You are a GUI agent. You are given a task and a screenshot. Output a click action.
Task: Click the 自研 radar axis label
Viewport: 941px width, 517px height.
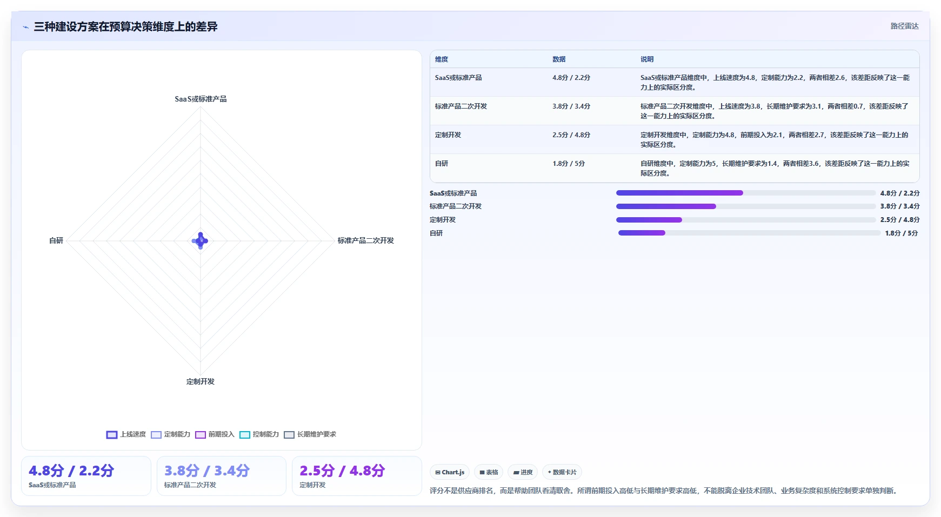tap(56, 240)
